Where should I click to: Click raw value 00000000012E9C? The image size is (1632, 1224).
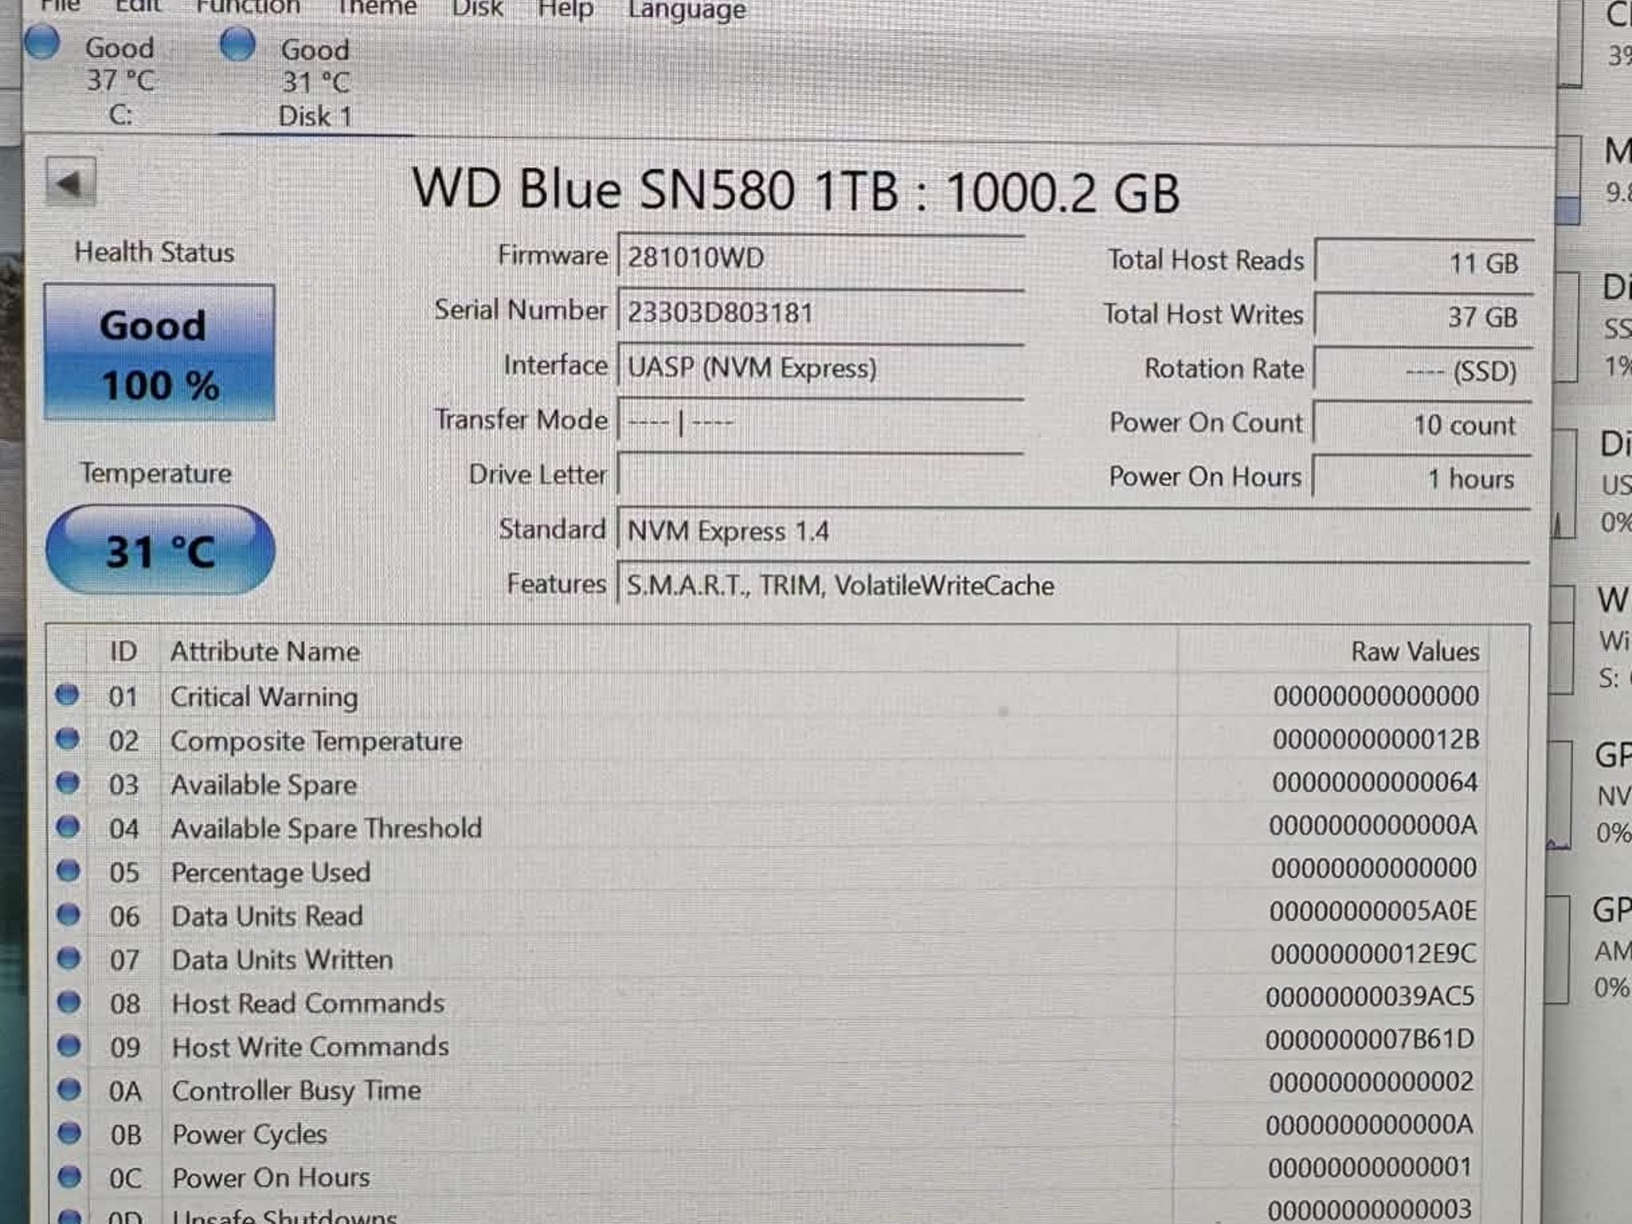(1374, 954)
